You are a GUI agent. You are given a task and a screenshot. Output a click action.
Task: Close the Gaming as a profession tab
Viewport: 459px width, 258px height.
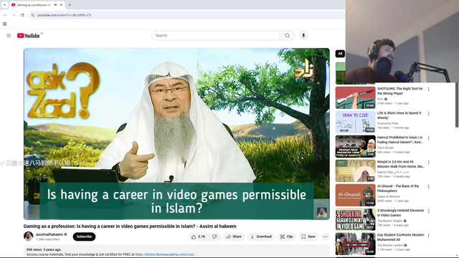point(61,5)
